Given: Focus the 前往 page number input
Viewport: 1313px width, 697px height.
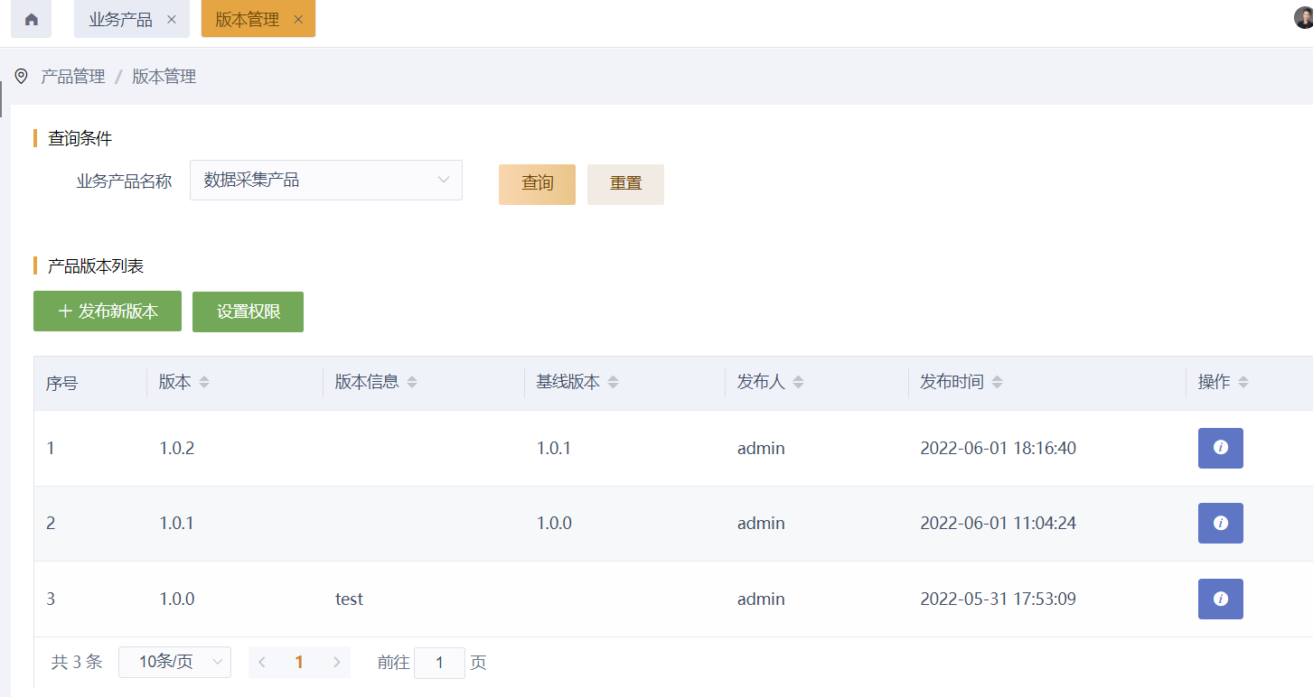Looking at the screenshot, I should point(439,663).
